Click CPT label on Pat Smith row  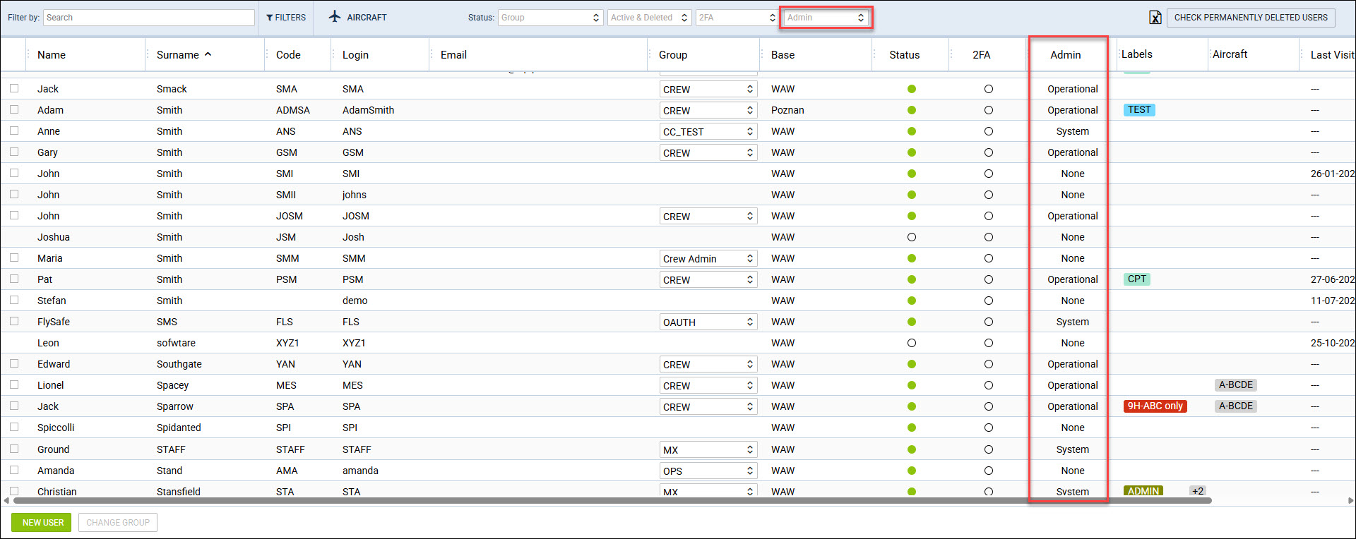[1137, 279]
